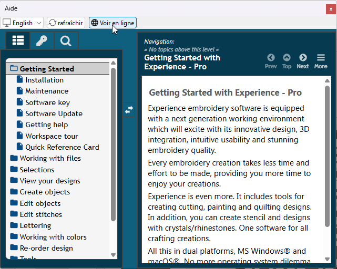Screen dimensions: 337x269
Task: Click the rafraîchir refresh button
Action: [66, 23]
